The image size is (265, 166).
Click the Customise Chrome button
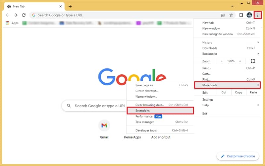(238, 156)
